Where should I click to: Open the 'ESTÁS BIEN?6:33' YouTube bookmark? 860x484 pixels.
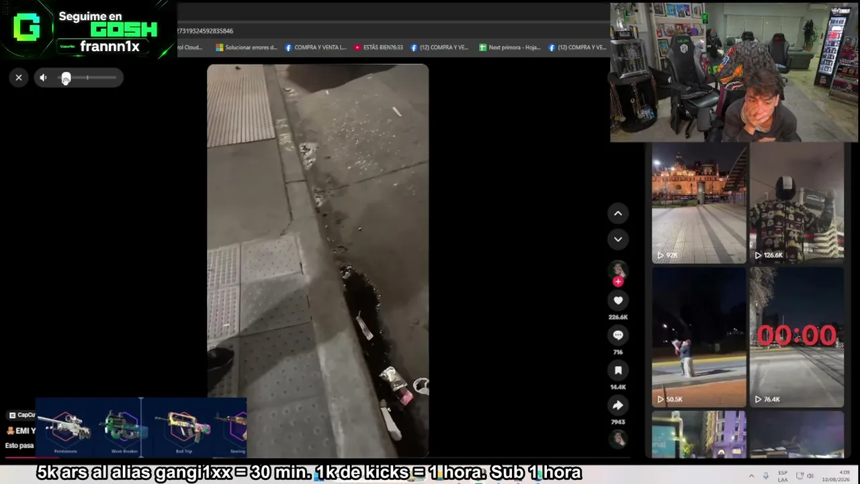[379, 48]
